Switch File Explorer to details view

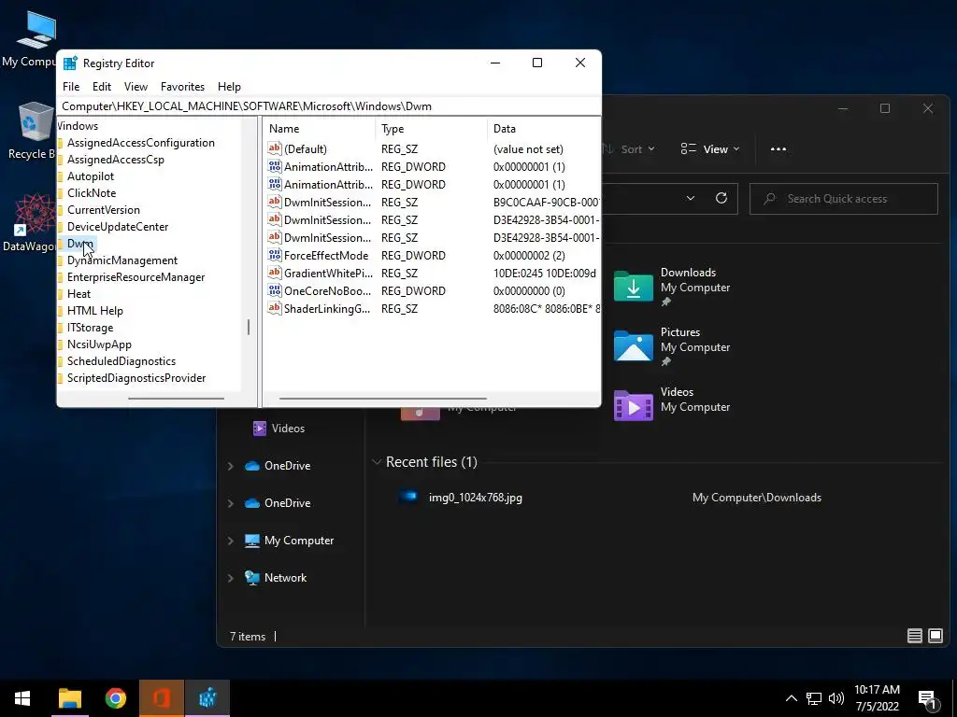click(x=914, y=636)
